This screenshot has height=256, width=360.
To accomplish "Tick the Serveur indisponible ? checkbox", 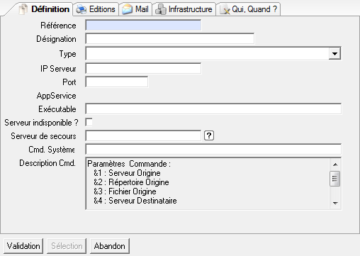I will click(89, 122).
